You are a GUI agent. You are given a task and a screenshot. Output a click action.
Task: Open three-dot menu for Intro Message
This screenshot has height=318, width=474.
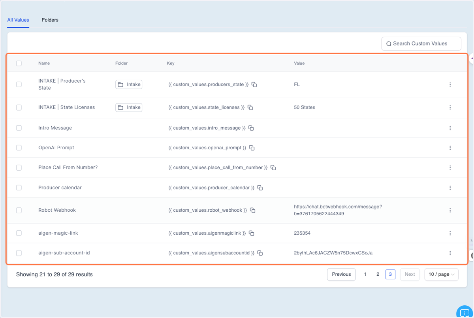[450, 128]
